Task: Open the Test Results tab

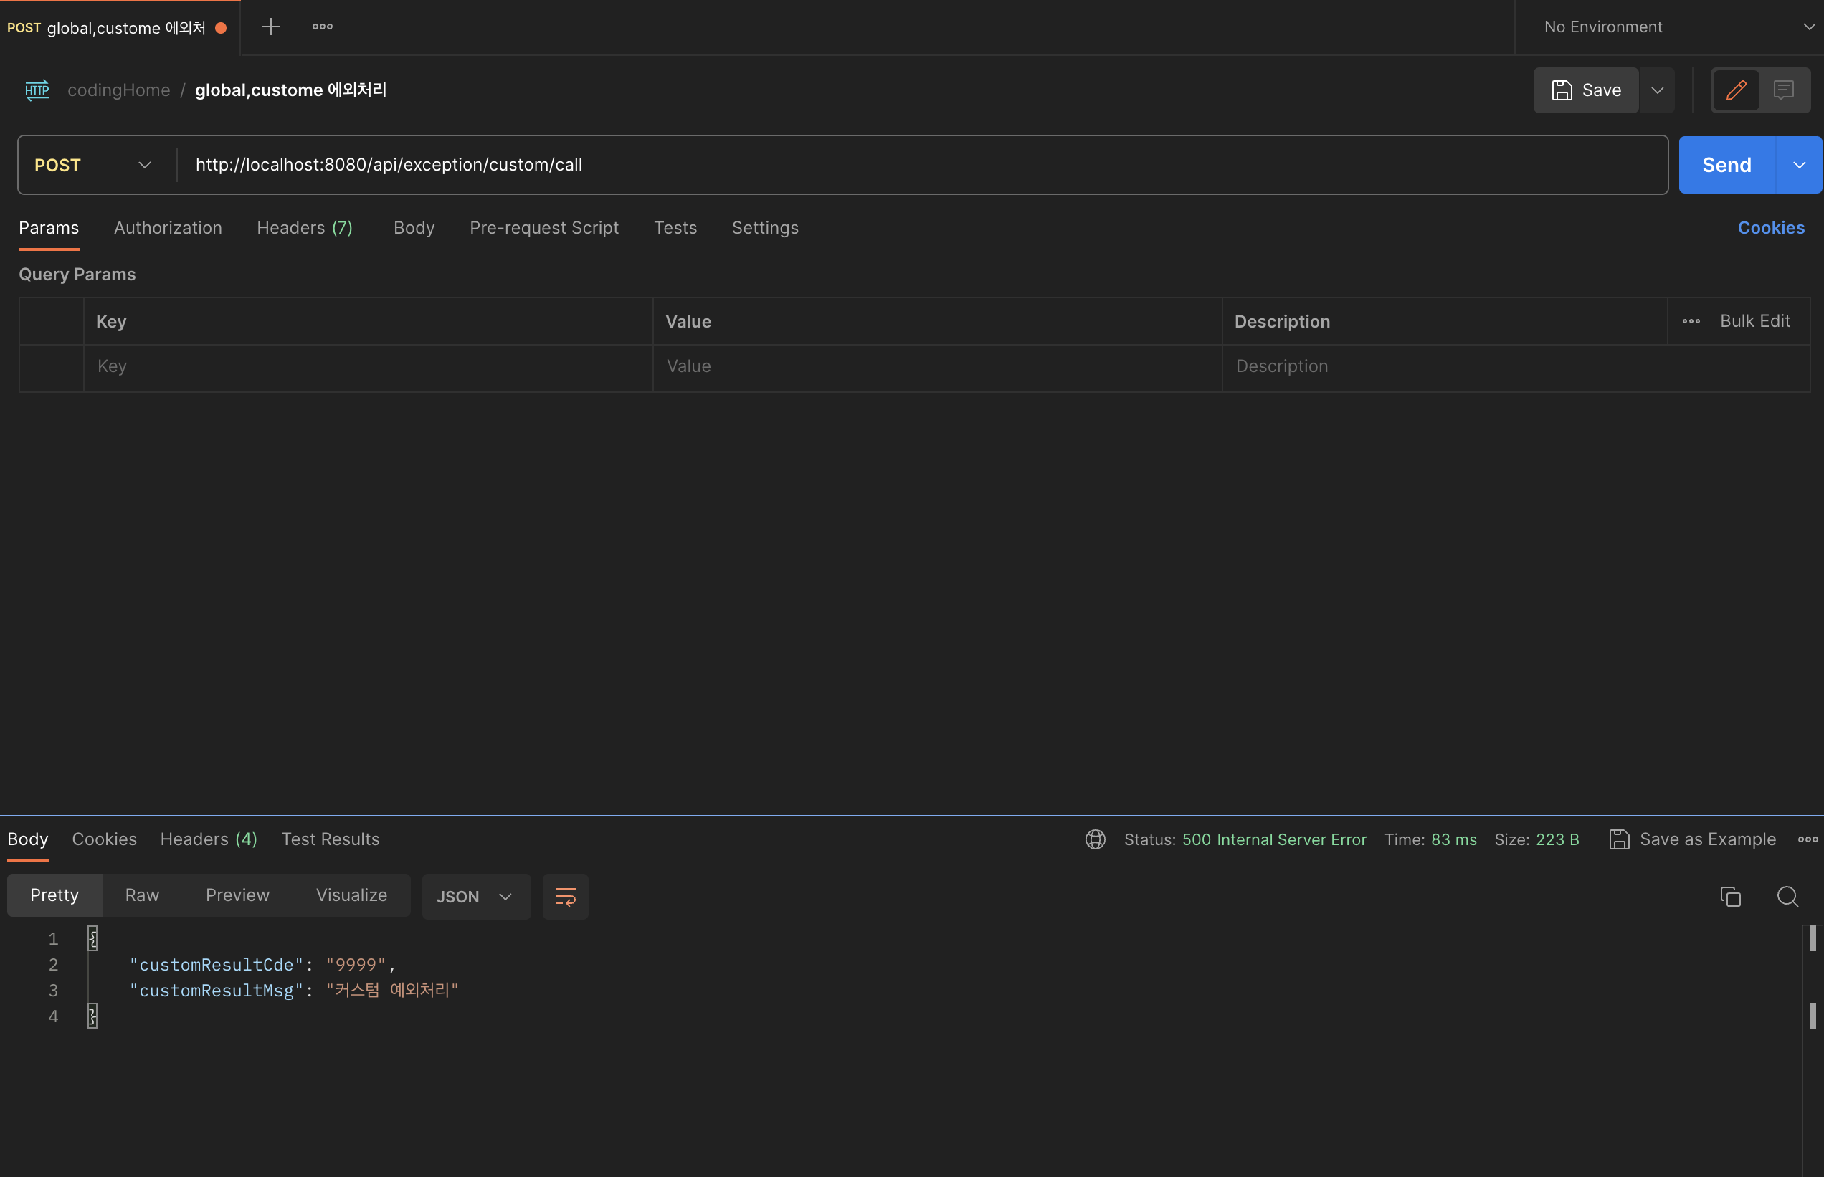Action: click(x=331, y=839)
